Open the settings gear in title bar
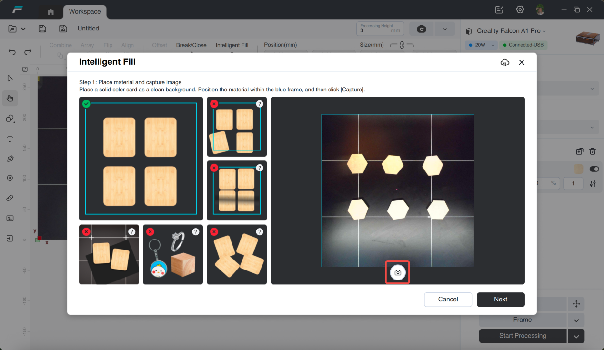604x350 pixels. (x=520, y=10)
